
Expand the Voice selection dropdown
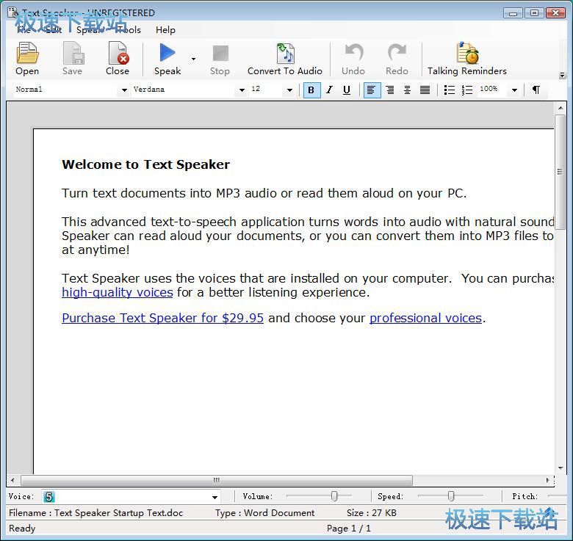(x=215, y=497)
